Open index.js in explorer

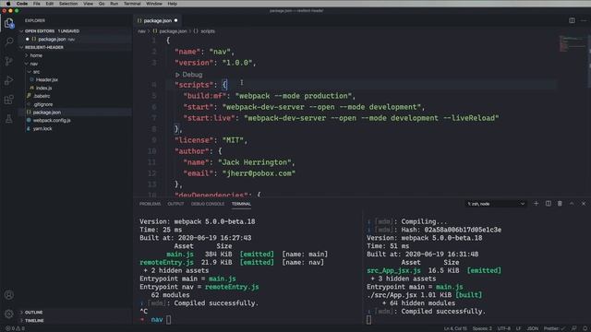[43, 88]
